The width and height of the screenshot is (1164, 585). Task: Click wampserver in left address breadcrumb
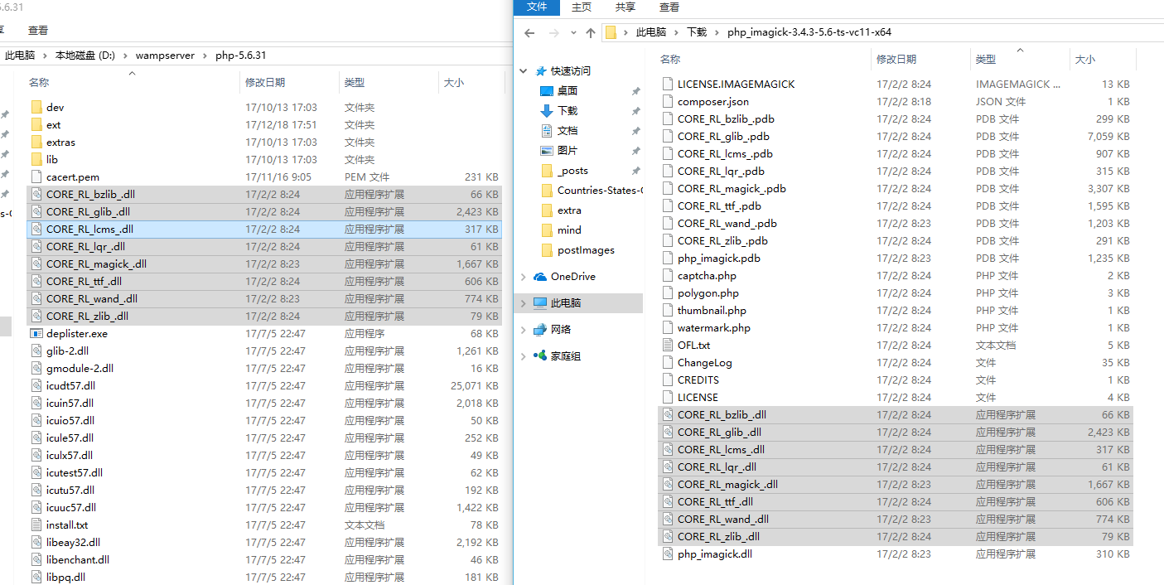pos(164,56)
